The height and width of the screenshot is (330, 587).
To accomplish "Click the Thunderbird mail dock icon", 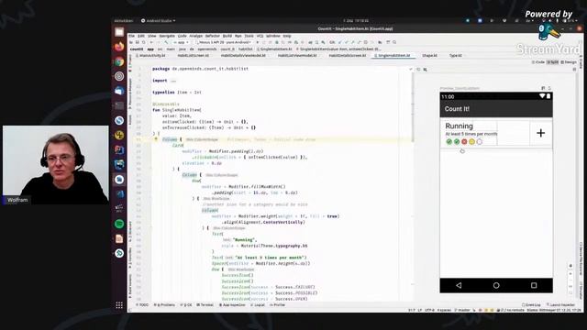I will click(x=119, y=91).
